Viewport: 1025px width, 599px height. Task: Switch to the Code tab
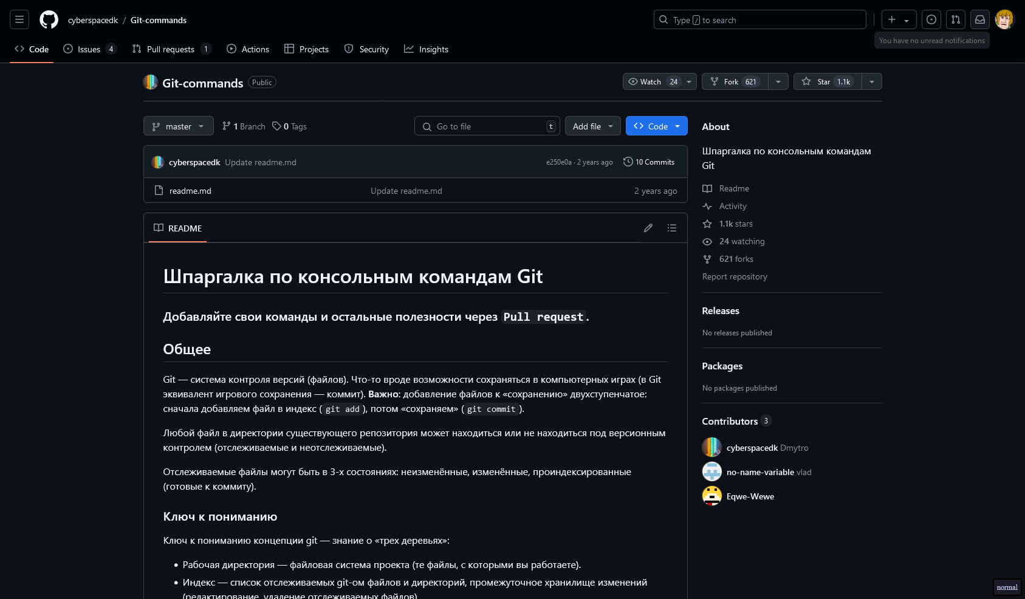32,49
